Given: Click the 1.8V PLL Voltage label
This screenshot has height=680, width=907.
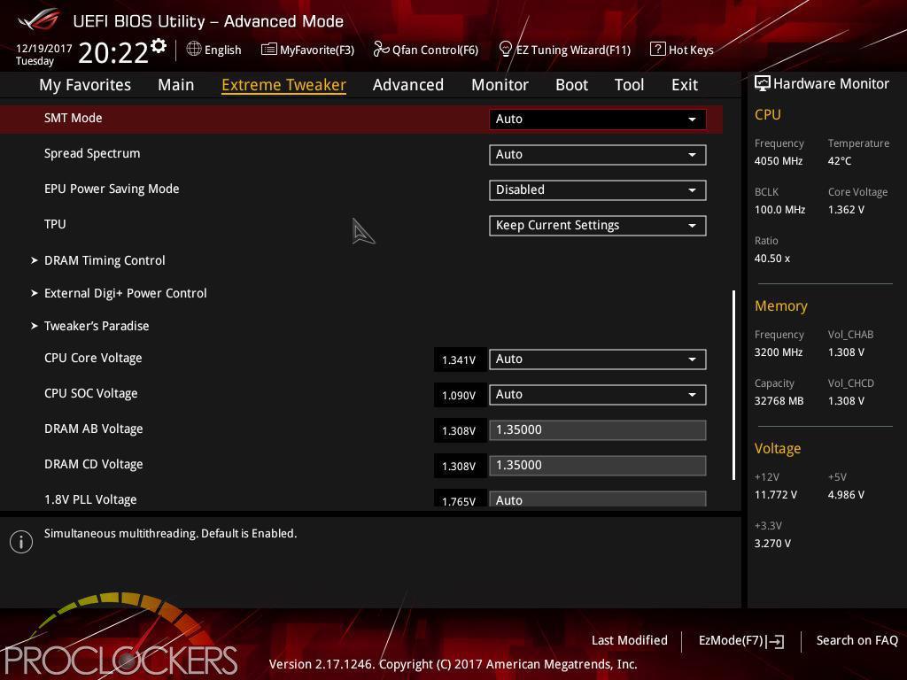Looking at the screenshot, I should [90, 499].
